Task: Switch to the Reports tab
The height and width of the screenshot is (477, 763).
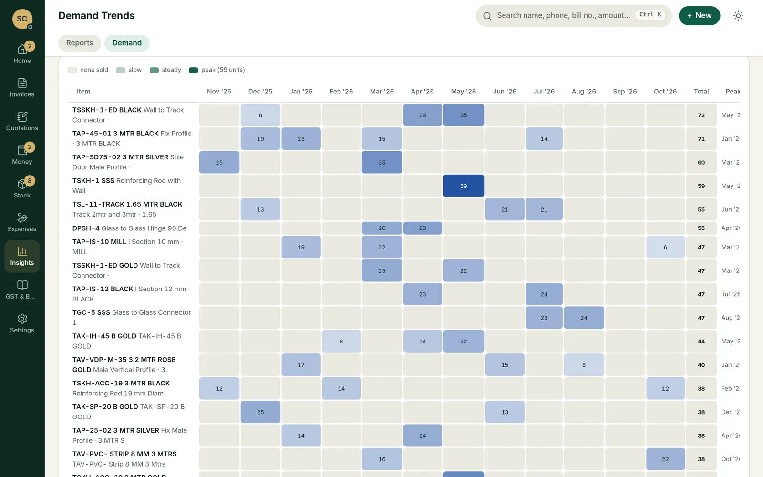Action: point(80,43)
